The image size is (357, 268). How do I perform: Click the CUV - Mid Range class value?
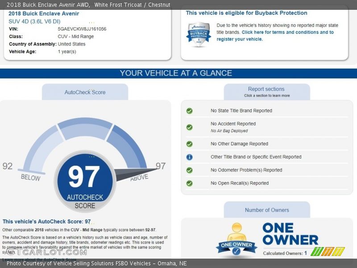coord(76,37)
